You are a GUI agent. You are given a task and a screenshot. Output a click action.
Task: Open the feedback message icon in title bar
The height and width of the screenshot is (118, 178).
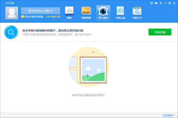click(152, 3)
